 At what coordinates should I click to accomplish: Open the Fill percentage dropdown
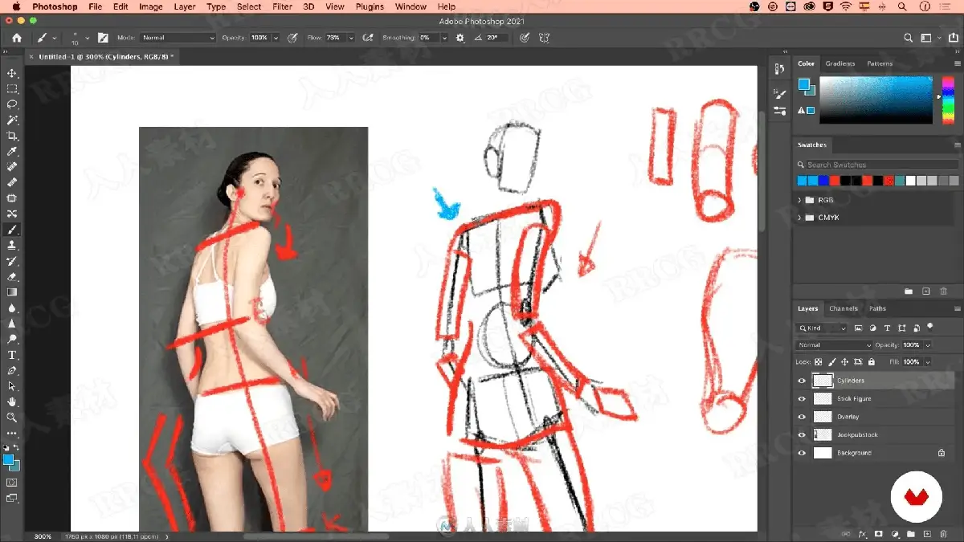coord(928,362)
